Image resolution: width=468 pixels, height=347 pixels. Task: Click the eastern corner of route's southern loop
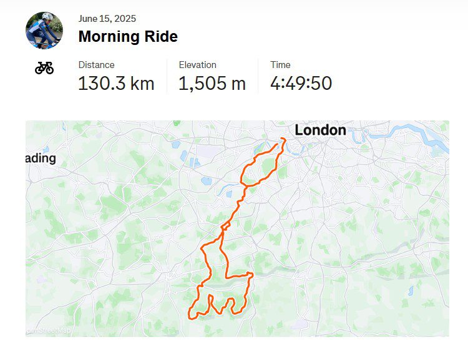coord(251,274)
